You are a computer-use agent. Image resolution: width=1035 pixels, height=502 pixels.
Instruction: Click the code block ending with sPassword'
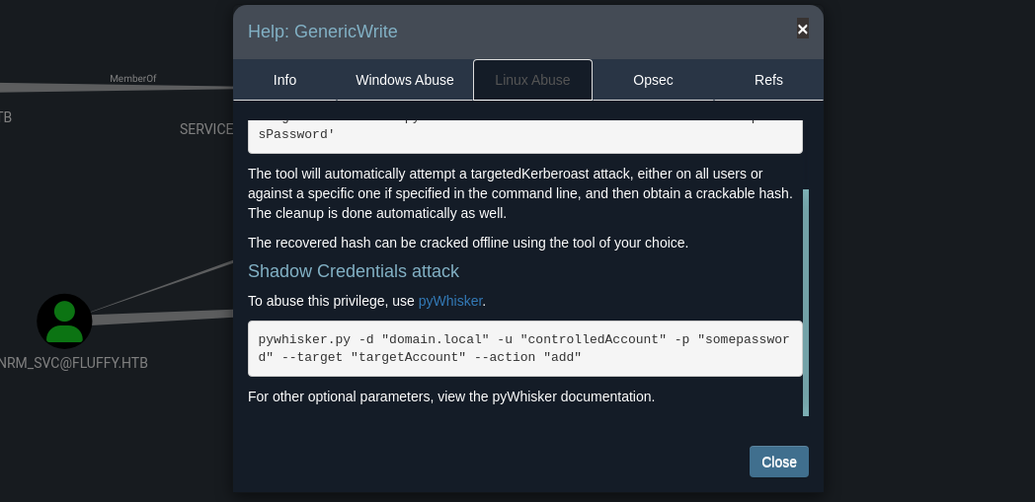524,136
